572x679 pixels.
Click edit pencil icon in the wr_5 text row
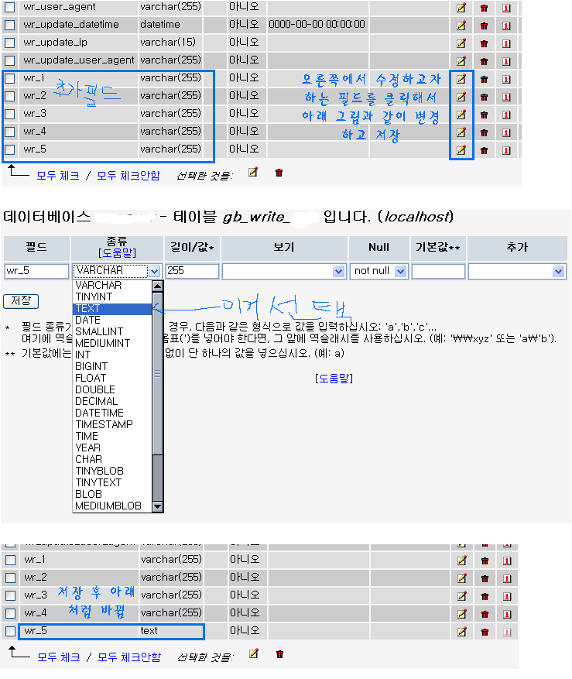click(462, 632)
